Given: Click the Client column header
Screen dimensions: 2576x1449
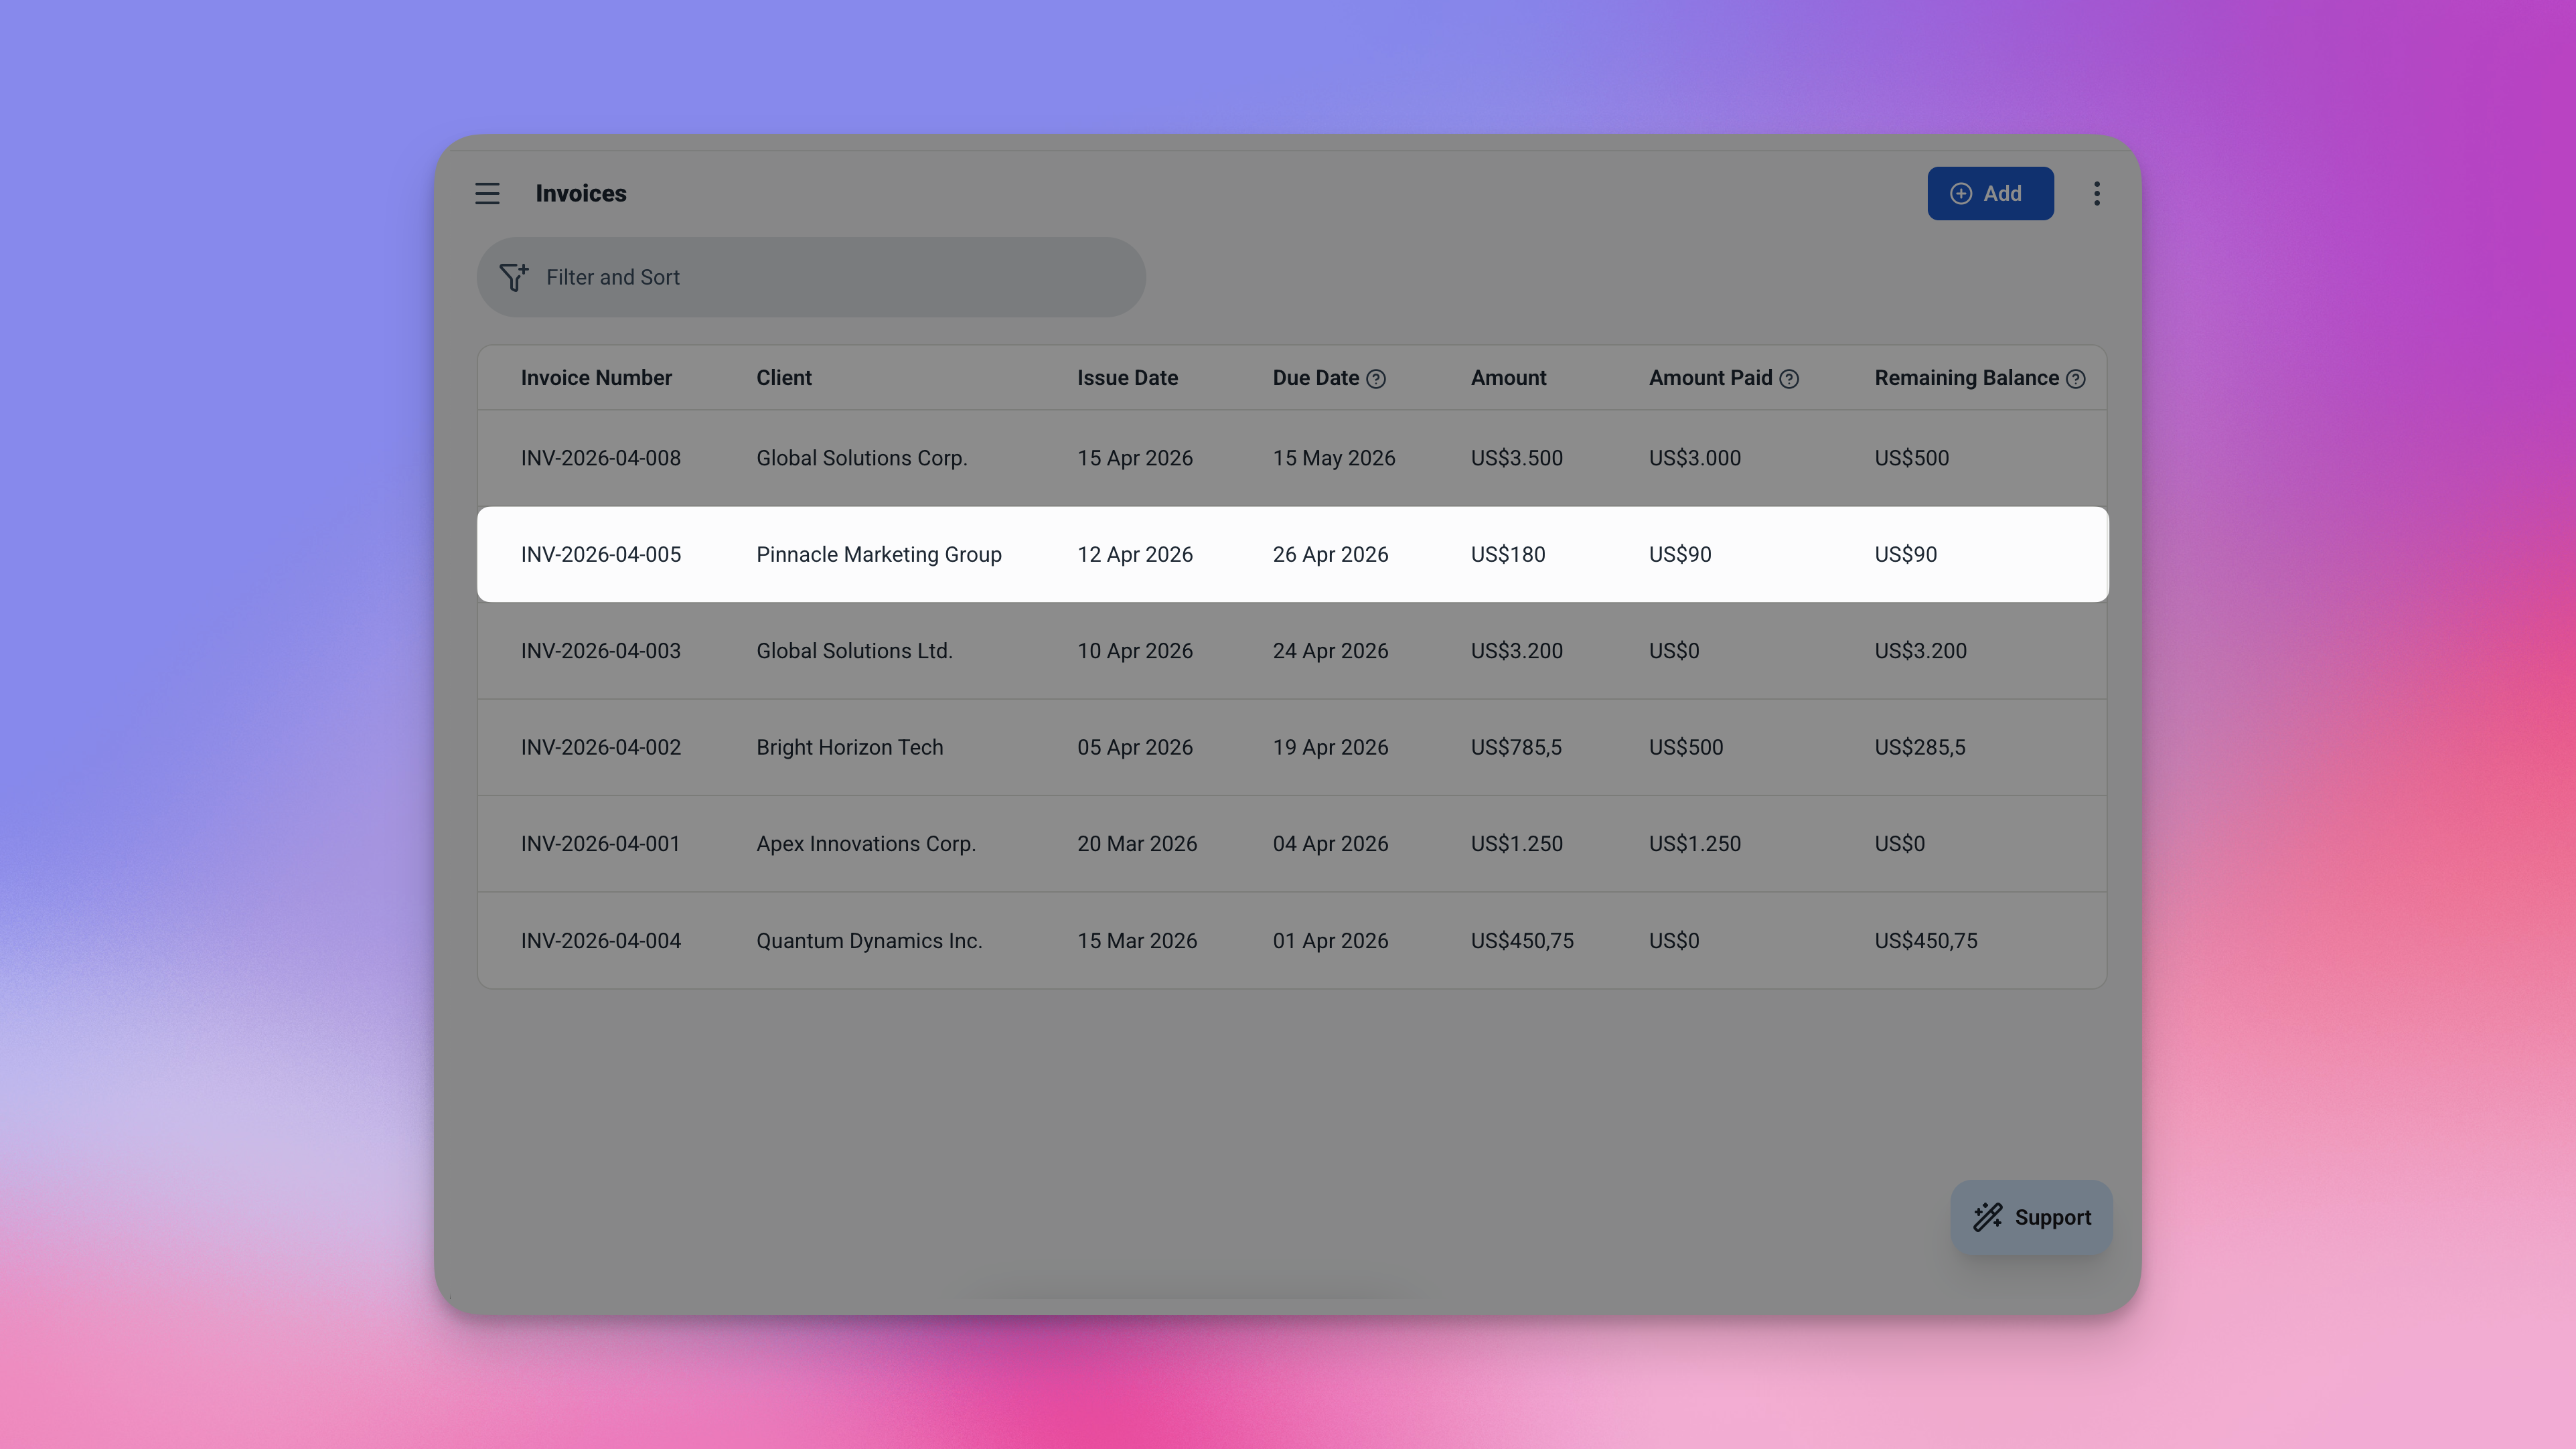Looking at the screenshot, I should tap(783, 378).
